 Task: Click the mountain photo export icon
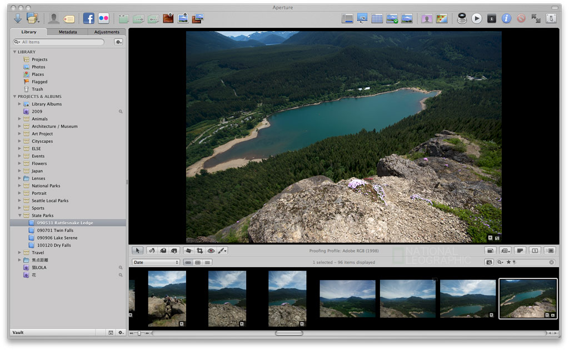point(183,18)
